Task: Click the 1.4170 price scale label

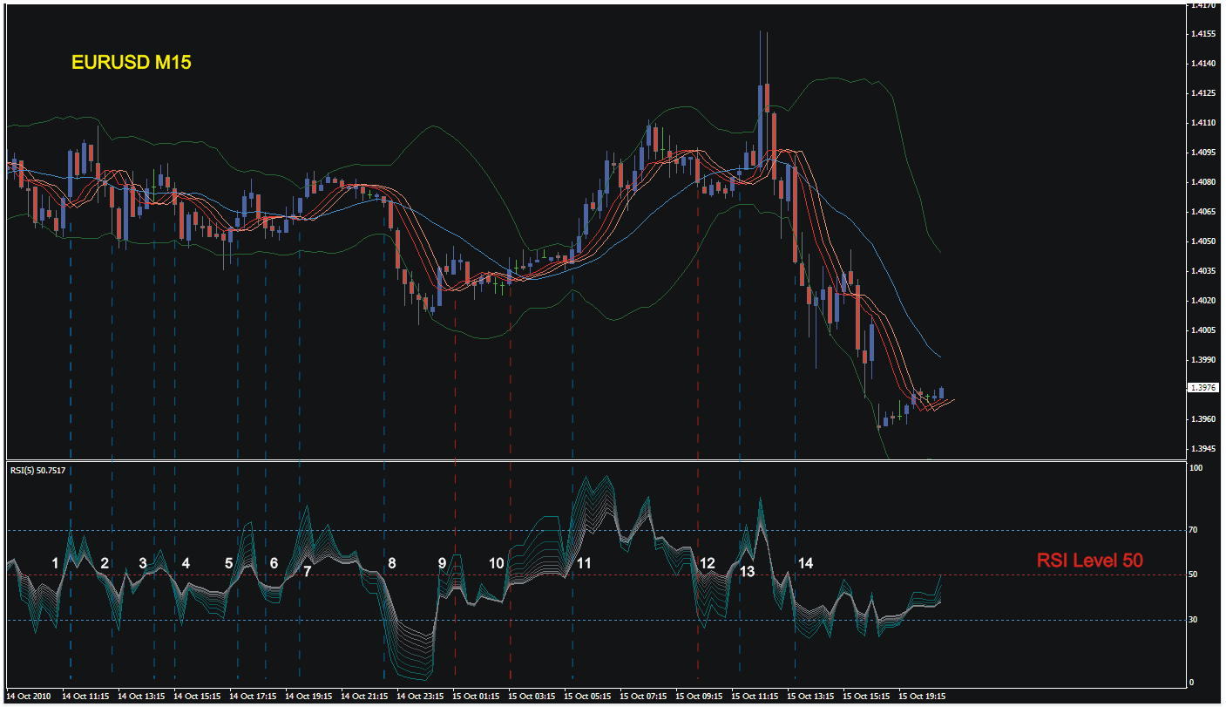Action: tap(1203, 4)
